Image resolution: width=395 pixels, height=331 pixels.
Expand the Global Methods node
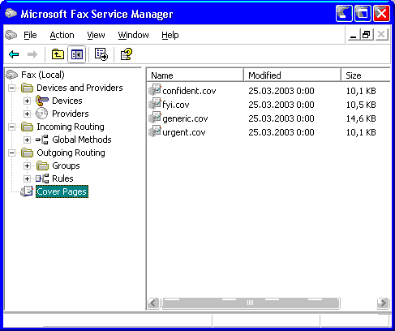coord(27,140)
